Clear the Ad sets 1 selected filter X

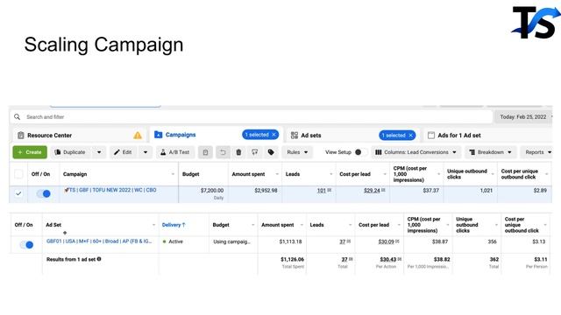point(411,136)
